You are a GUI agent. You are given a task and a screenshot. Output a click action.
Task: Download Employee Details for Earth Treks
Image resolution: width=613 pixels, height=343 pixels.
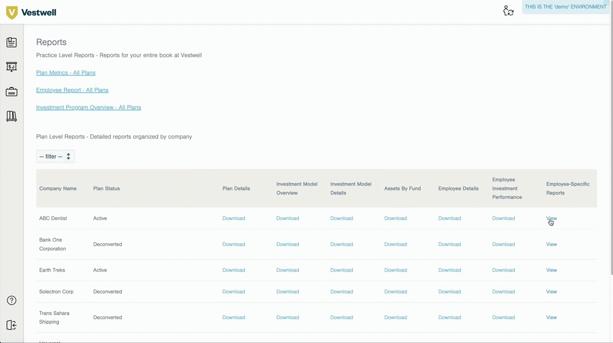point(450,270)
